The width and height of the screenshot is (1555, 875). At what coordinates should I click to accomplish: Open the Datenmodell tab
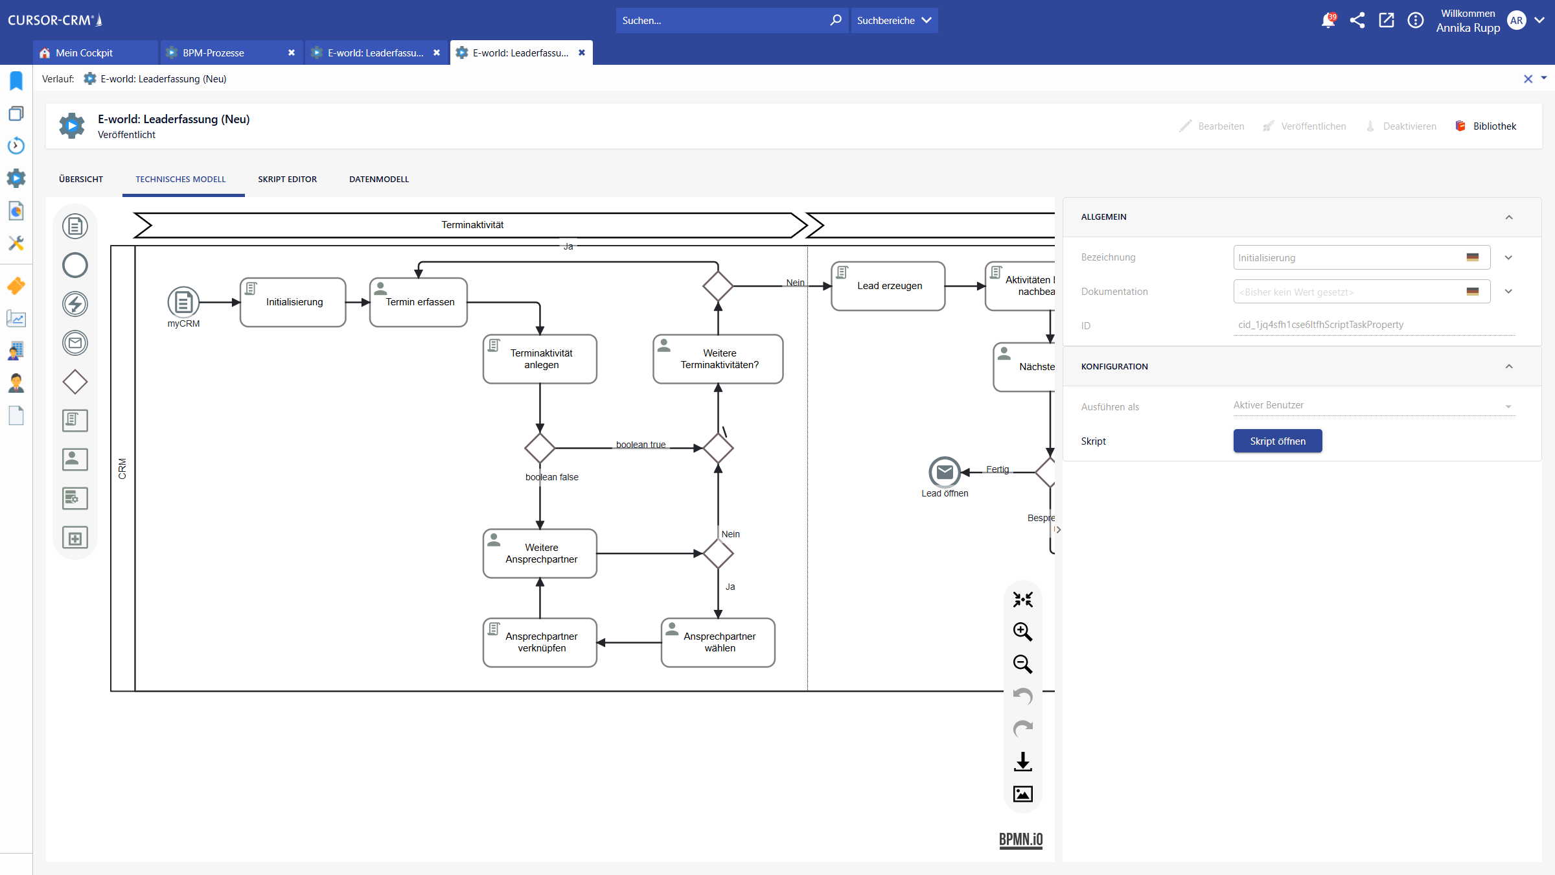click(379, 180)
